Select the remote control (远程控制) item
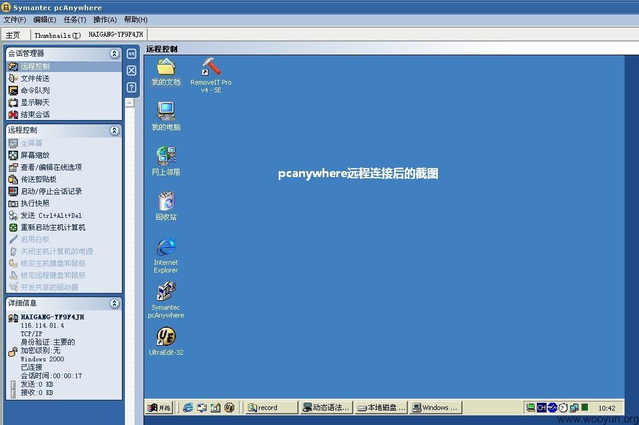Viewport: 639px width, 425px height. tap(64, 67)
